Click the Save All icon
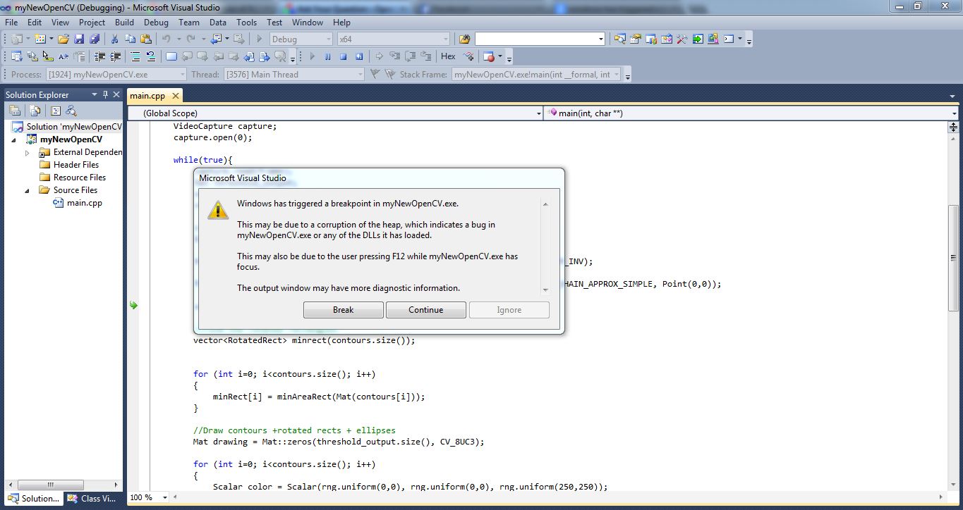This screenshot has width=963, height=510. click(x=95, y=39)
